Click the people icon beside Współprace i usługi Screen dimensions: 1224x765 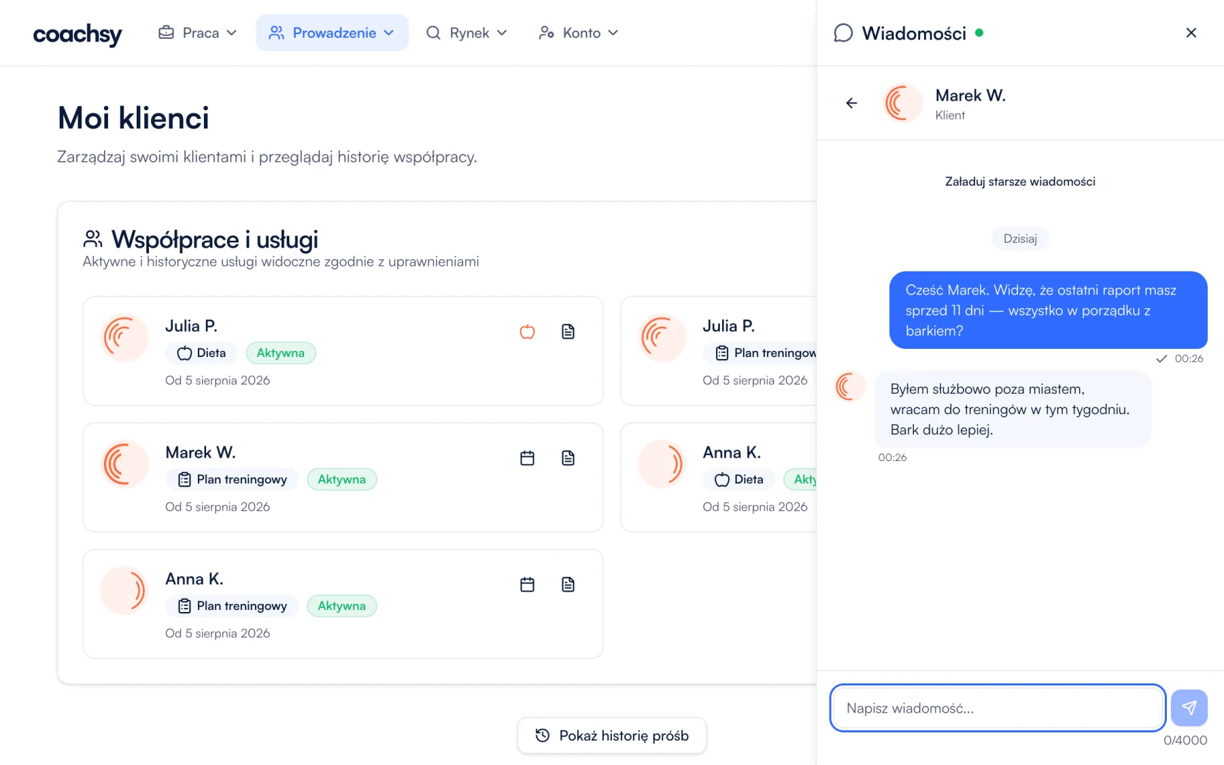92,239
